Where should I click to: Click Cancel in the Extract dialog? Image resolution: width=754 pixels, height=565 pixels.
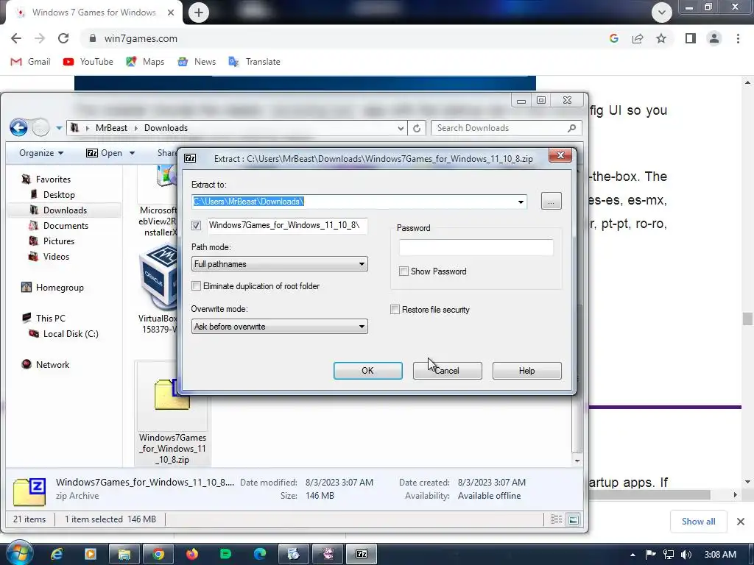pyautogui.click(x=447, y=371)
